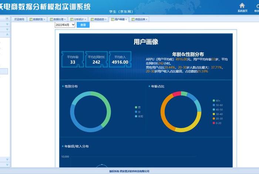The height and width of the screenshot is (174, 259).
Task: Close the 趋势 tab
Action: pos(106,19)
